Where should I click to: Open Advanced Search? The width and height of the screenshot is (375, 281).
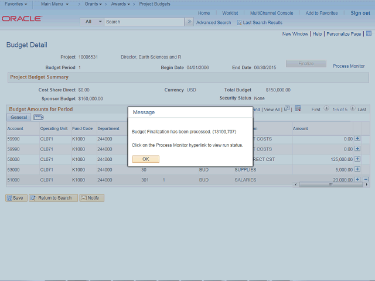(x=213, y=23)
